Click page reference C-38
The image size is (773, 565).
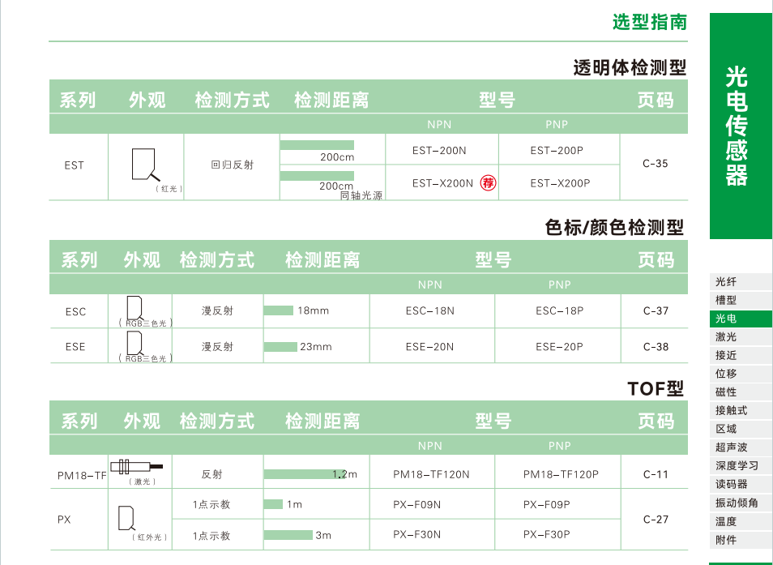point(656,347)
